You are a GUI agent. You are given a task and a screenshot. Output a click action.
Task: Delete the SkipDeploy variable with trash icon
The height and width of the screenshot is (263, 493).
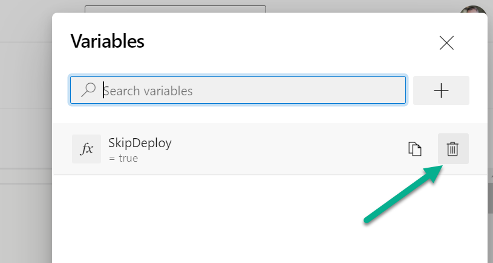[x=452, y=149]
